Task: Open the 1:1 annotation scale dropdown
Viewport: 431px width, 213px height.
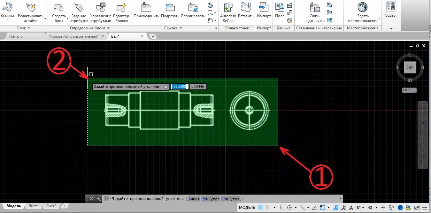Action: point(360,208)
